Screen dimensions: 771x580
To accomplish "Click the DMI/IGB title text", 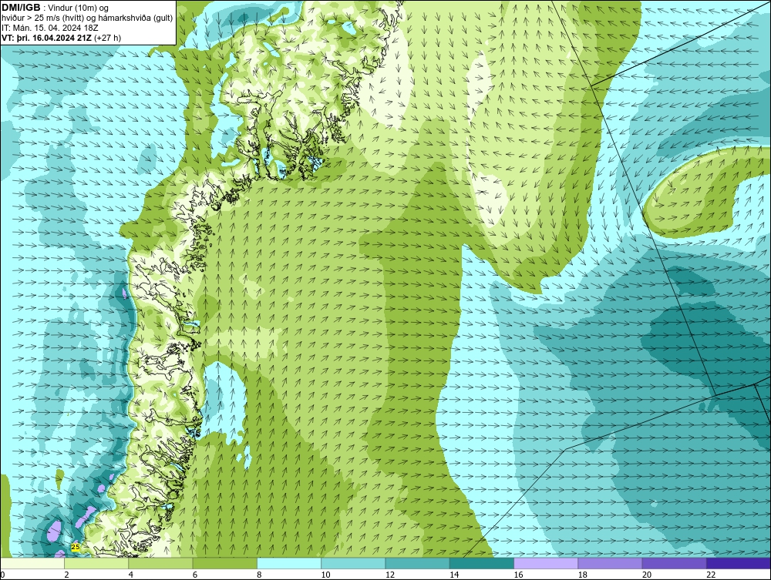I will pos(22,8).
